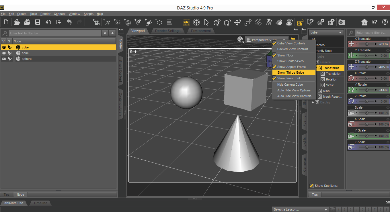Expand the Display property group

click(x=313, y=102)
